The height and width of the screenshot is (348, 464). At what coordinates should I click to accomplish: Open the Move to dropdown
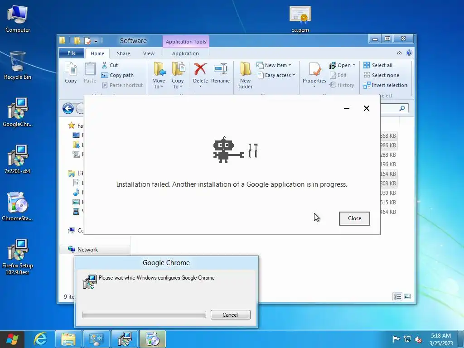click(x=159, y=76)
